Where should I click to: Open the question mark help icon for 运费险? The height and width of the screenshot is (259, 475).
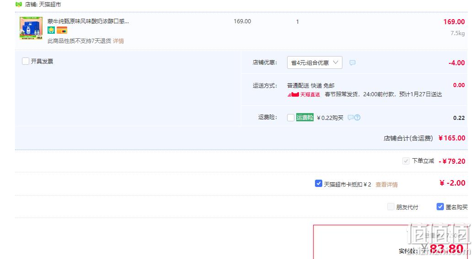tap(358, 118)
